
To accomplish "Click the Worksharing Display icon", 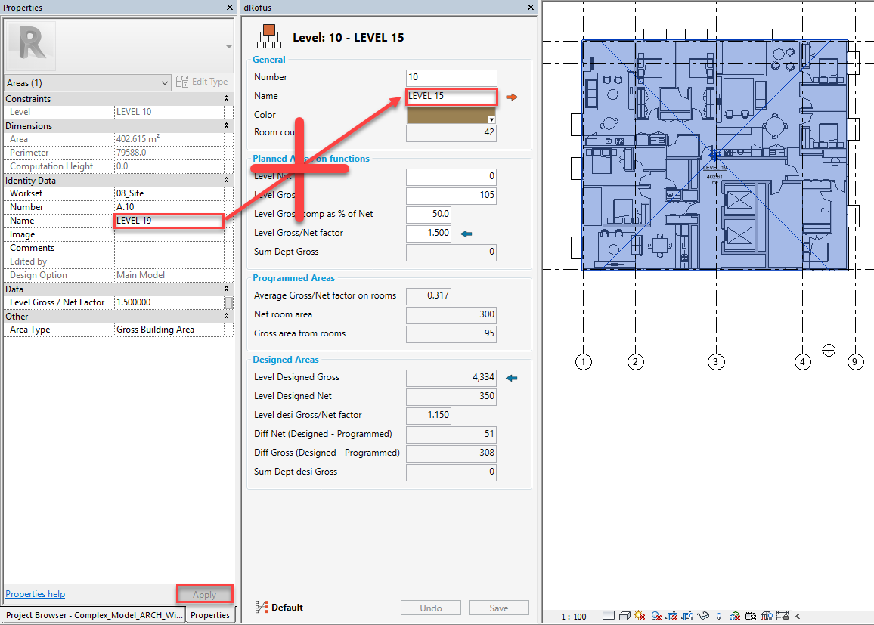I will 735,616.
